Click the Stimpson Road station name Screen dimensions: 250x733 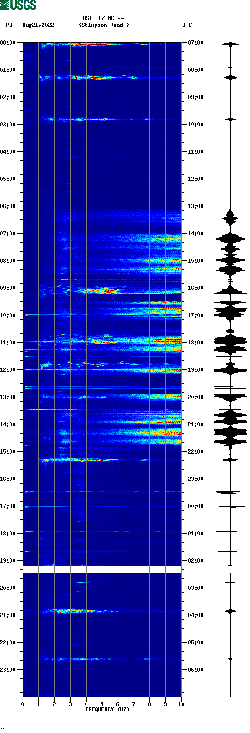(104, 25)
